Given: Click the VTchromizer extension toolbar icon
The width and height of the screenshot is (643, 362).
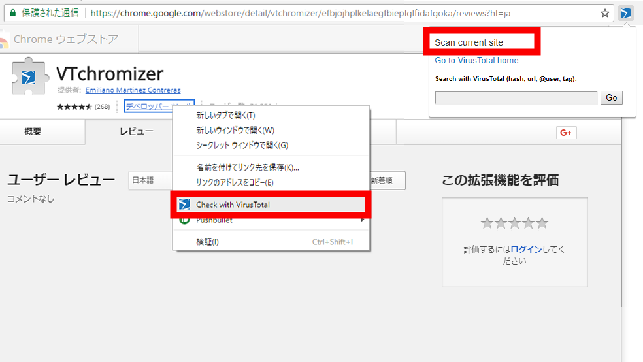Looking at the screenshot, I should pos(625,12).
